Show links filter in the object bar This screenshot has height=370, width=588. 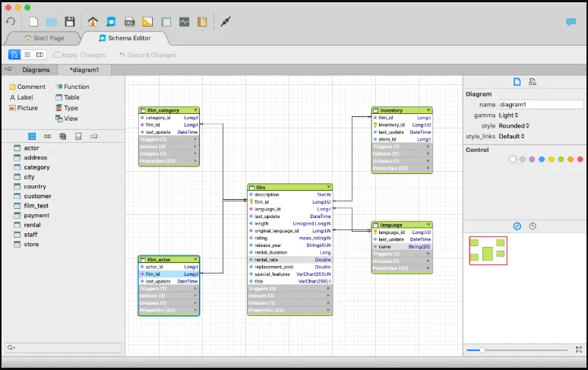[x=48, y=136]
